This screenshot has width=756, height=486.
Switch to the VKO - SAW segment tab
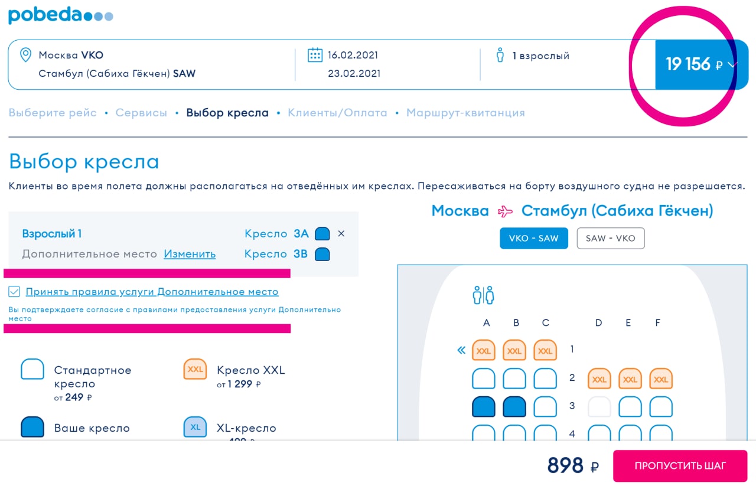(x=534, y=239)
